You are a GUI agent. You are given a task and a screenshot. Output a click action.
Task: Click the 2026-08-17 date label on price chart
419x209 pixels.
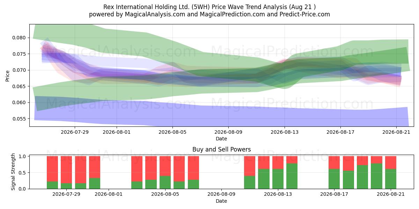click(x=340, y=132)
